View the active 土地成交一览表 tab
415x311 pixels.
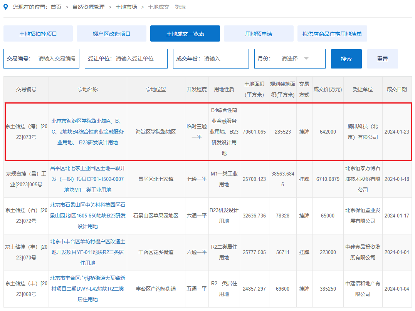tap(185, 33)
